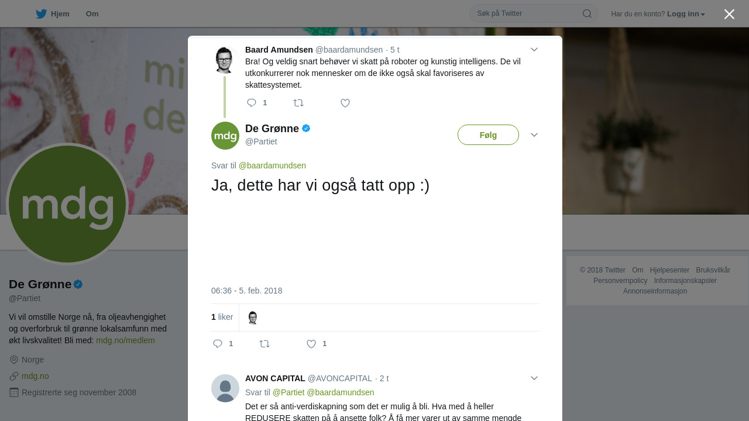Open the mdg.no/medlem link
Viewport: 749px width, 421px height.
pyautogui.click(x=125, y=340)
